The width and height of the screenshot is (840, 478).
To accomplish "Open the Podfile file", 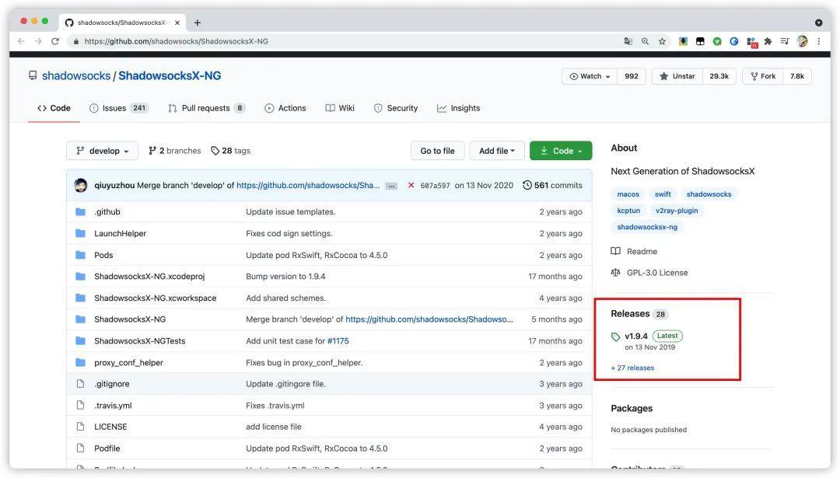I will [107, 448].
